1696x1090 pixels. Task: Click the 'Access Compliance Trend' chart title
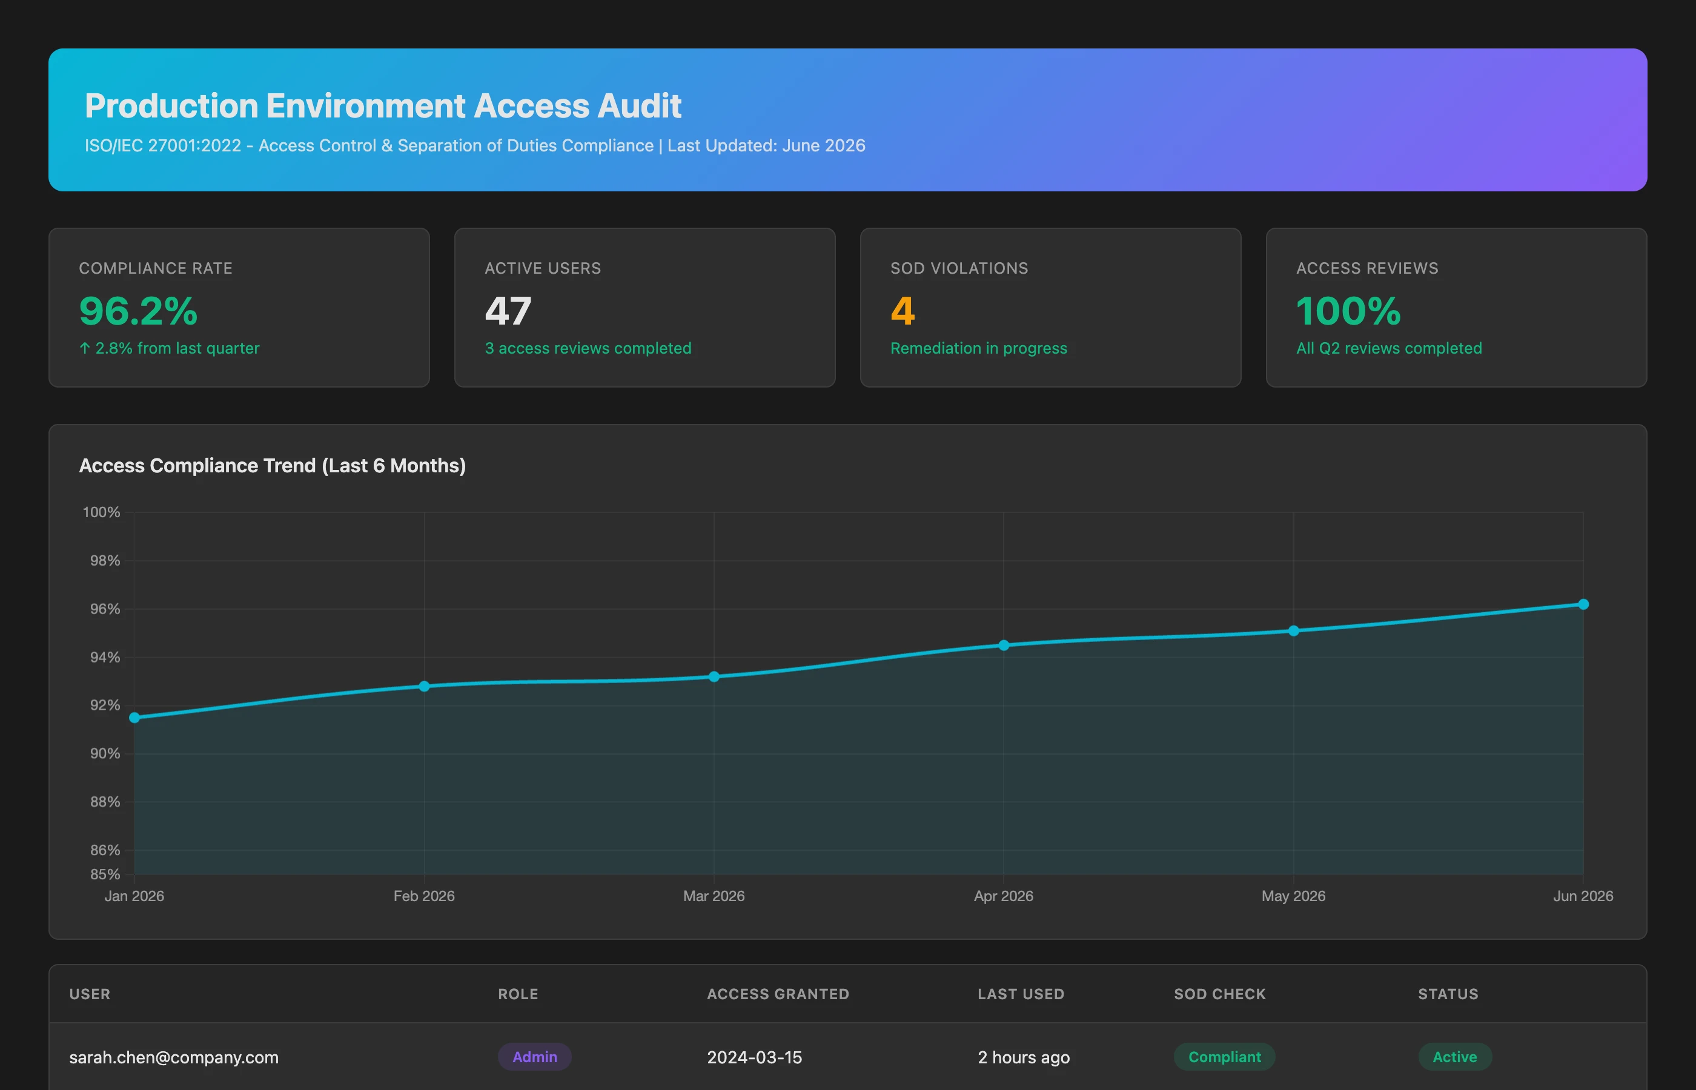(x=272, y=466)
